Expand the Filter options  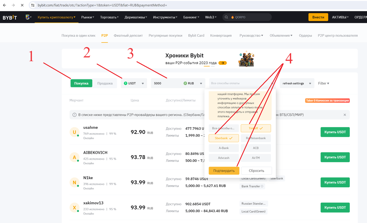324,83
